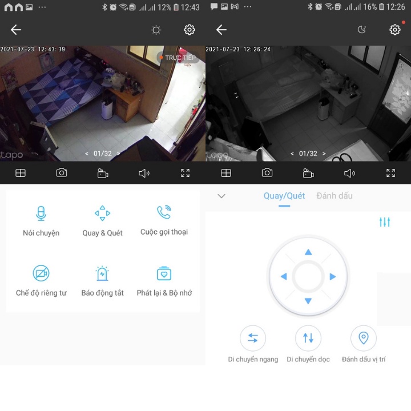Collapse the pan/tilt panel with the chevron
The height and width of the screenshot is (411, 411).
pos(221,196)
